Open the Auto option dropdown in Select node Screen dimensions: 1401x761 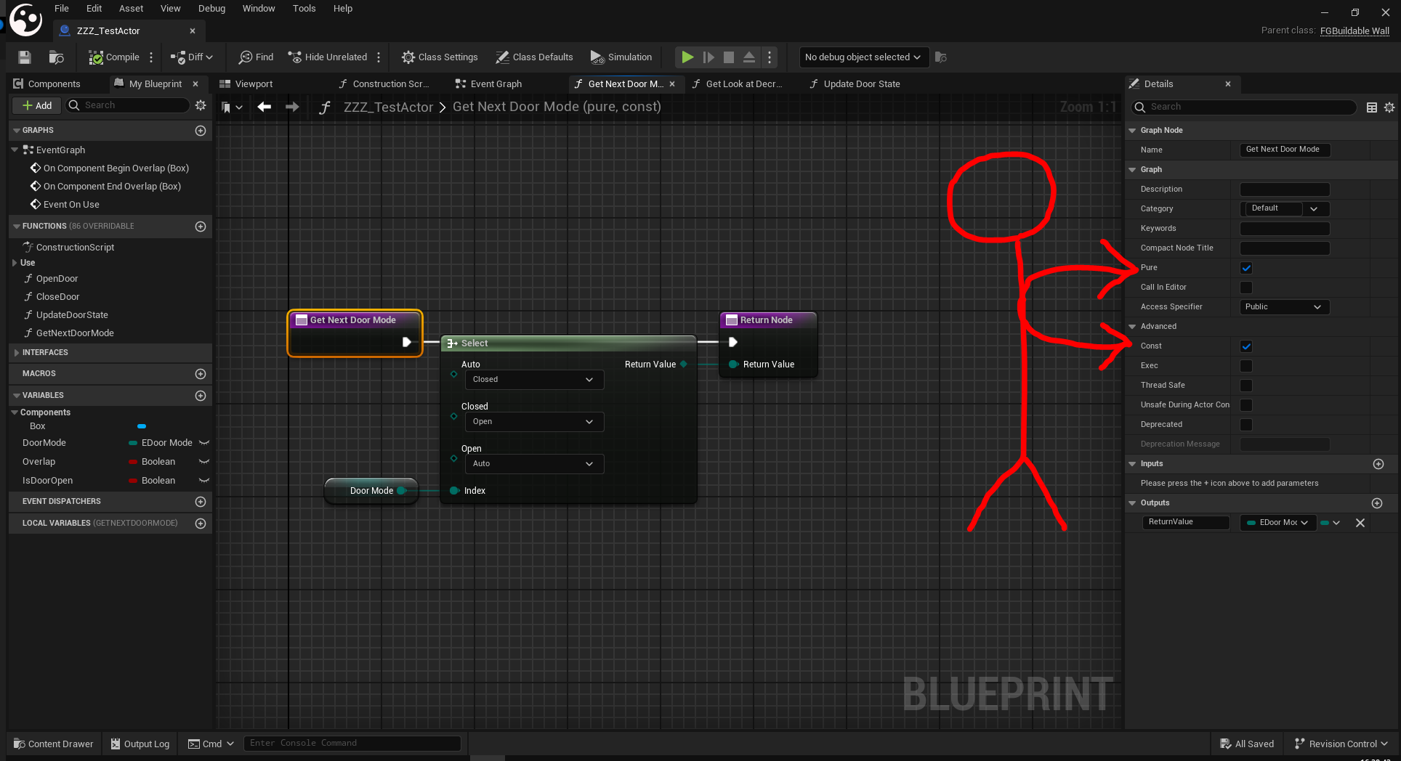pos(534,380)
